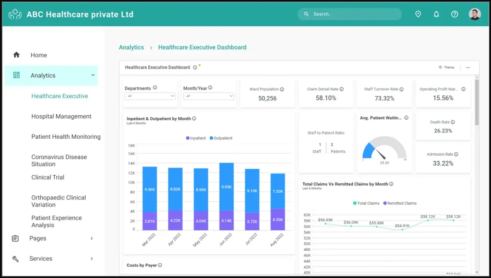Open notifications bell icon
491x278 pixels.
pos(436,14)
